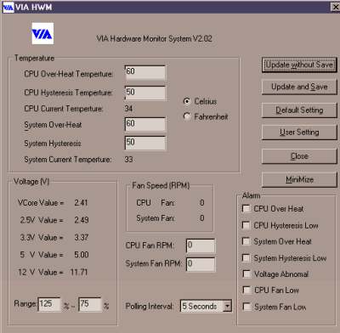Image resolution: width=340 pixels, height=333 pixels.
Task: Enable the CPU Over Heat alarm checkbox
Action: tap(246, 209)
